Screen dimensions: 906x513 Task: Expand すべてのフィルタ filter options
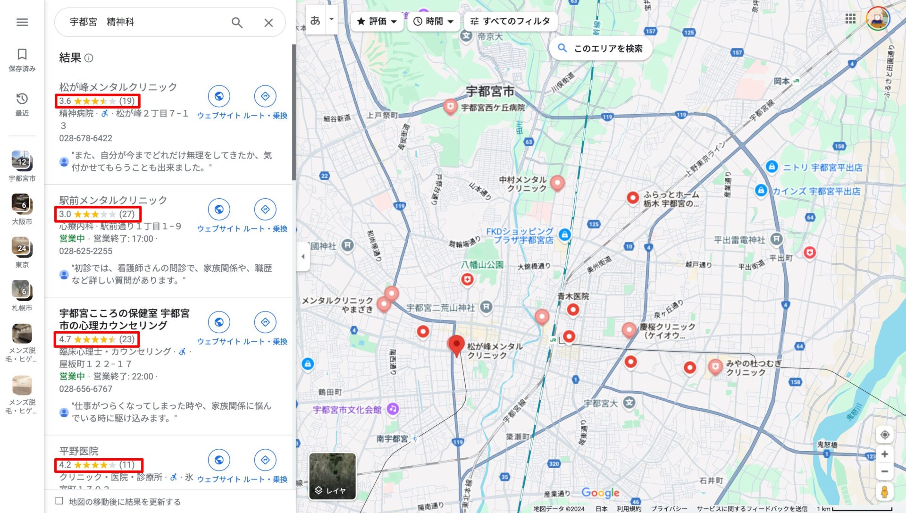click(x=510, y=21)
